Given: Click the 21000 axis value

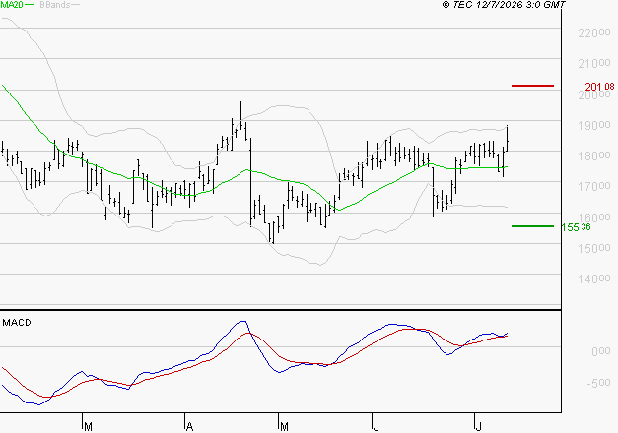Looking at the screenshot, I should (594, 63).
